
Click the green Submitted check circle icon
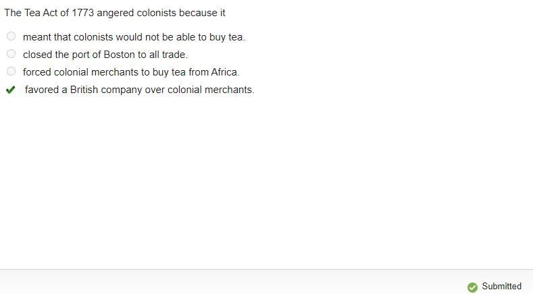472,287
